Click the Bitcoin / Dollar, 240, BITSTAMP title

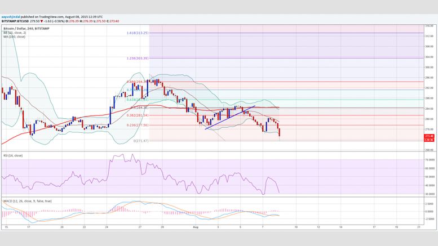tap(26, 29)
